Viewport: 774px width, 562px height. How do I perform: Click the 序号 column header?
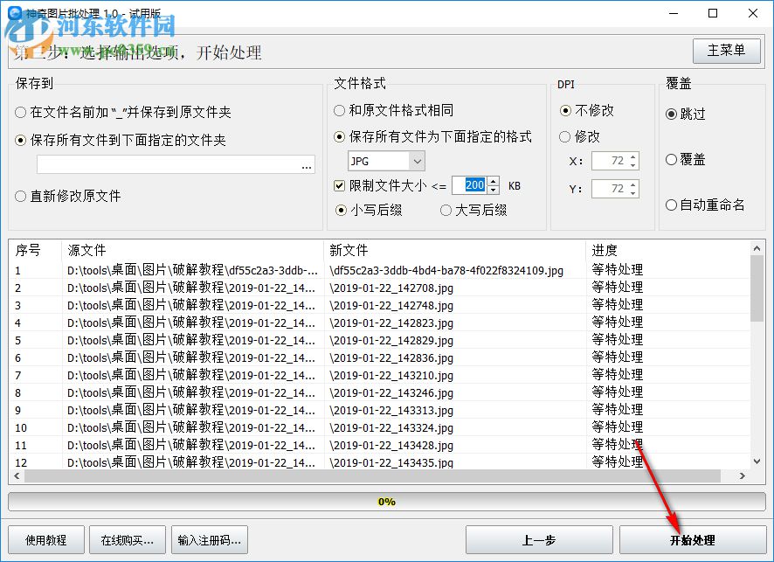click(x=35, y=250)
